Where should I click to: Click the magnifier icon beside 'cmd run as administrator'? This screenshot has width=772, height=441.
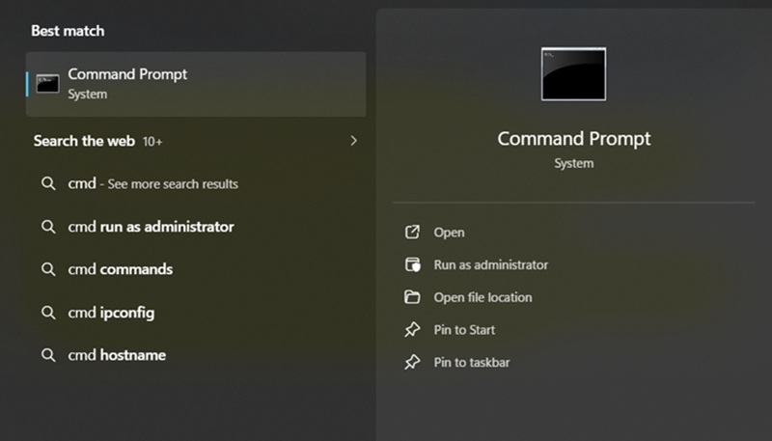(x=48, y=227)
